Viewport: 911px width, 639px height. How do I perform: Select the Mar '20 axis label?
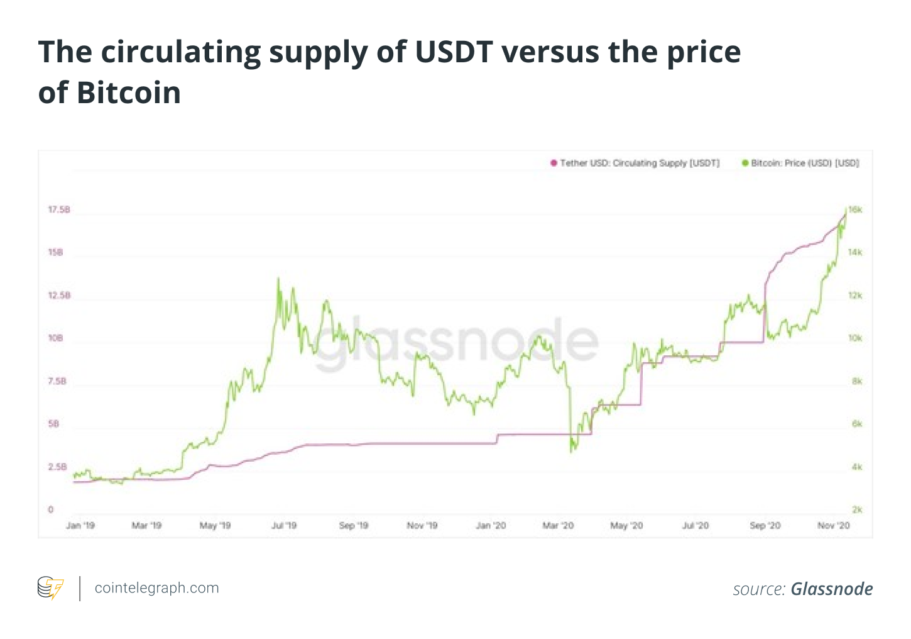558,525
